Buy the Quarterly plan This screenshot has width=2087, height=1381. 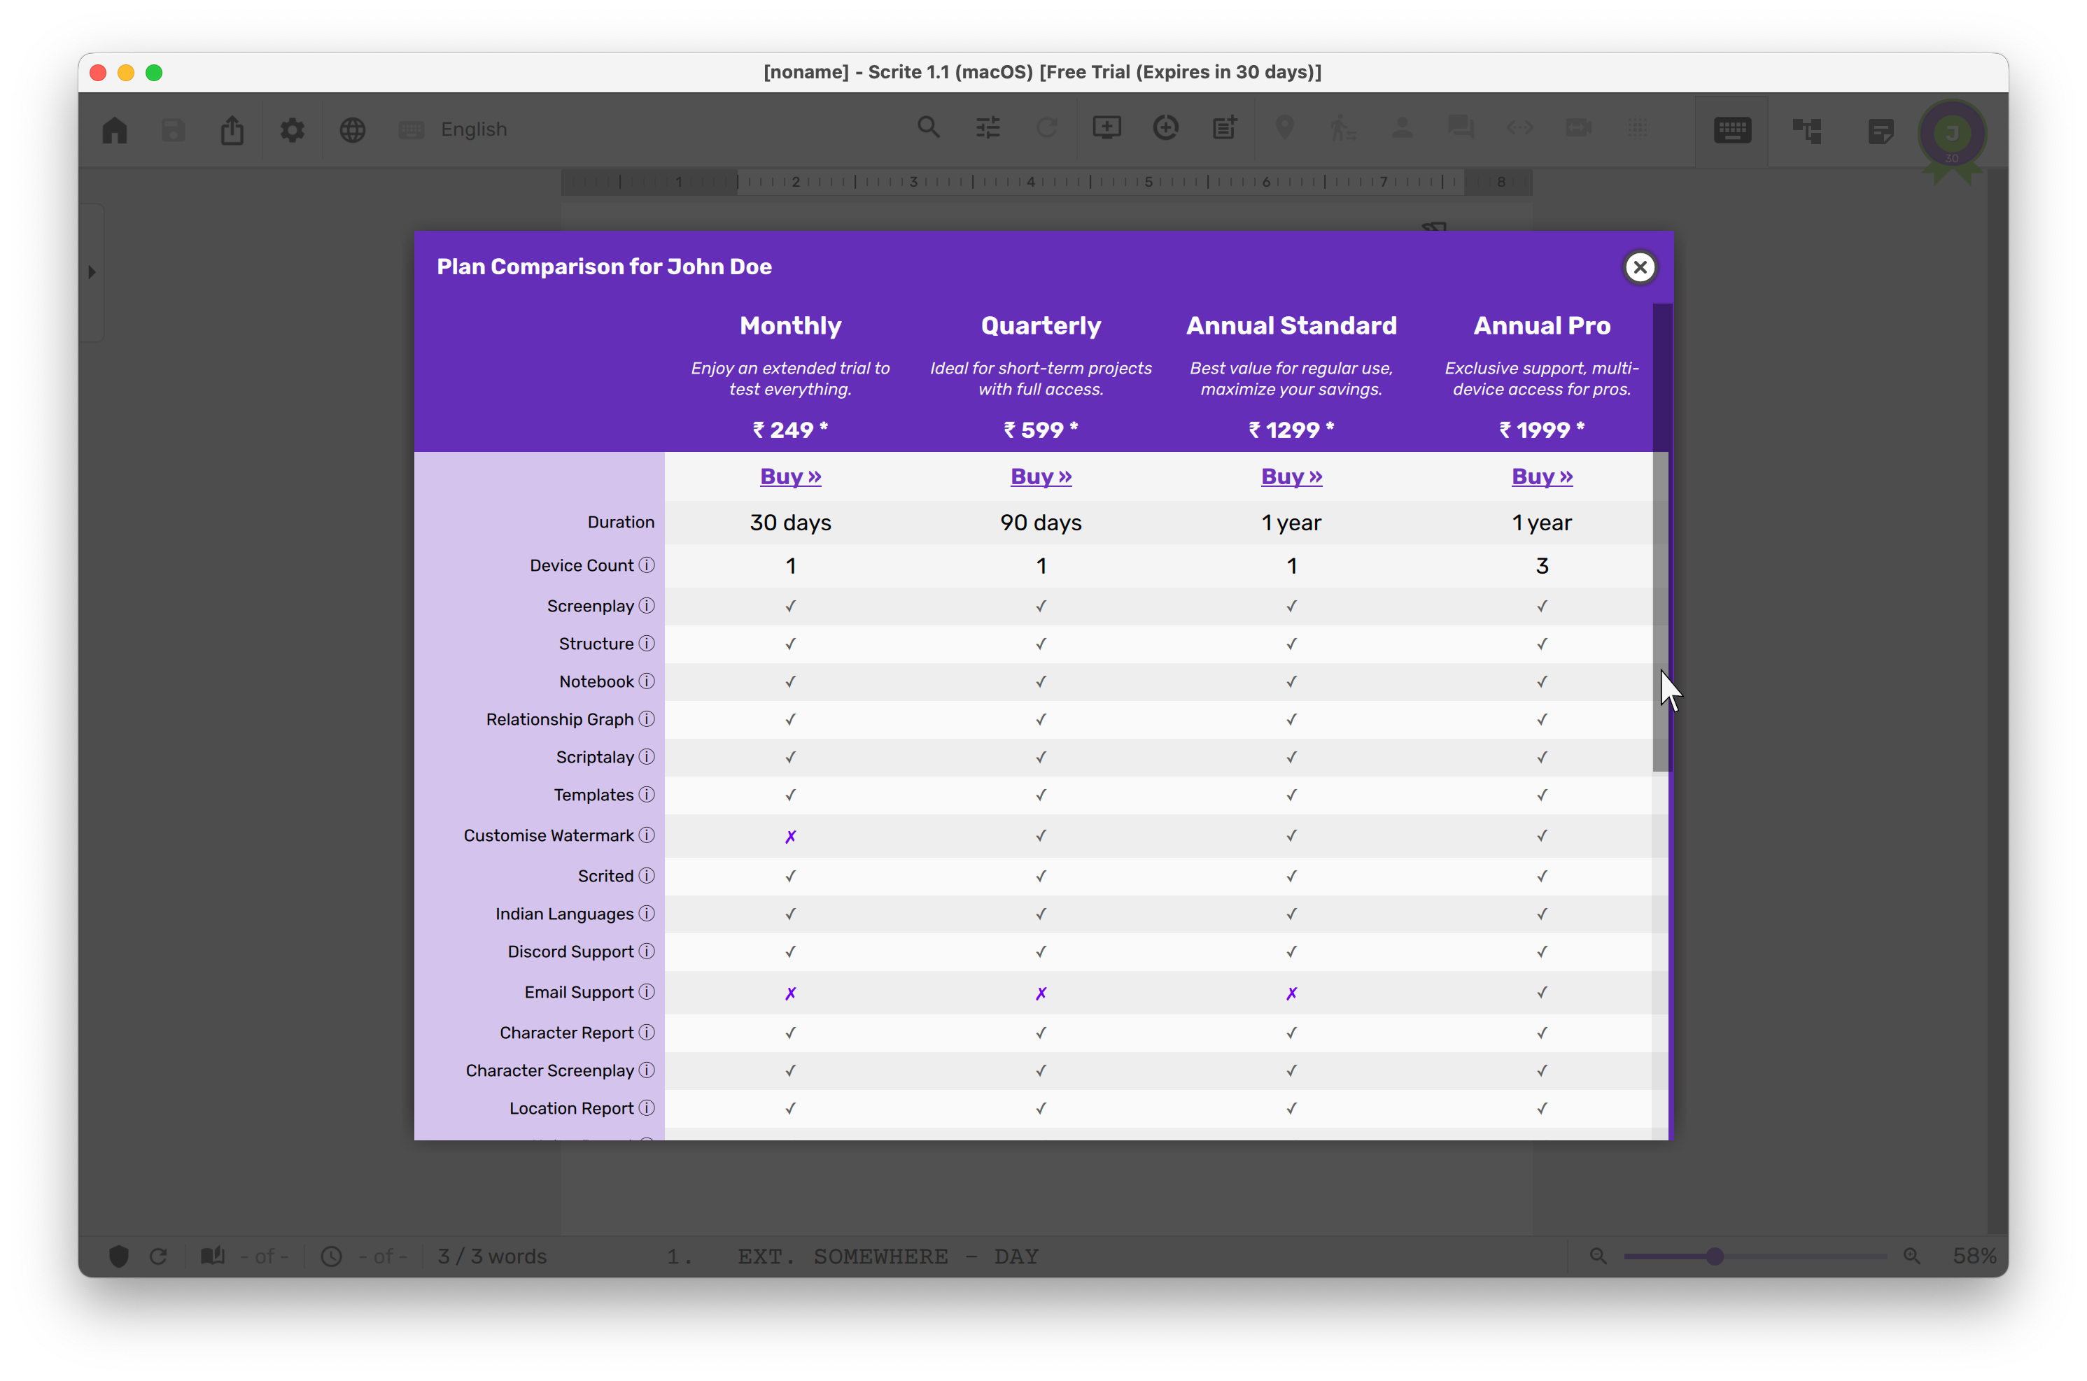tap(1041, 476)
